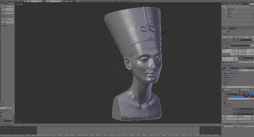254x137 pixels.
Task: Select the Render Layers properties tab icon
Action: point(229,29)
